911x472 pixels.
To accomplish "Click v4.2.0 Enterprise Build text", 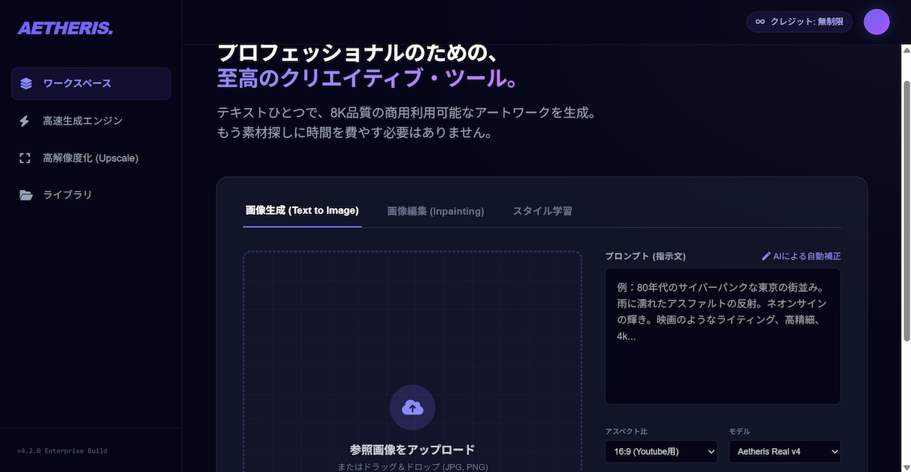I will point(62,450).
